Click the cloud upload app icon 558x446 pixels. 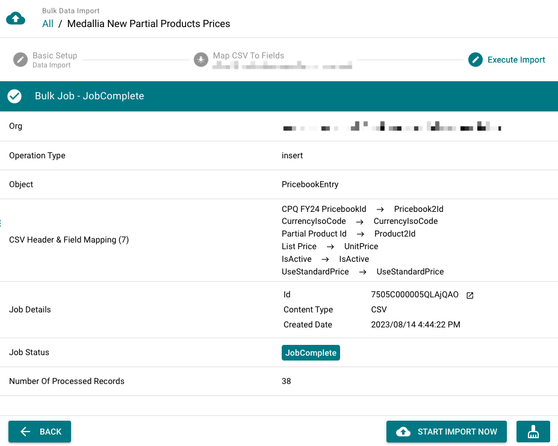(x=16, y=18)
